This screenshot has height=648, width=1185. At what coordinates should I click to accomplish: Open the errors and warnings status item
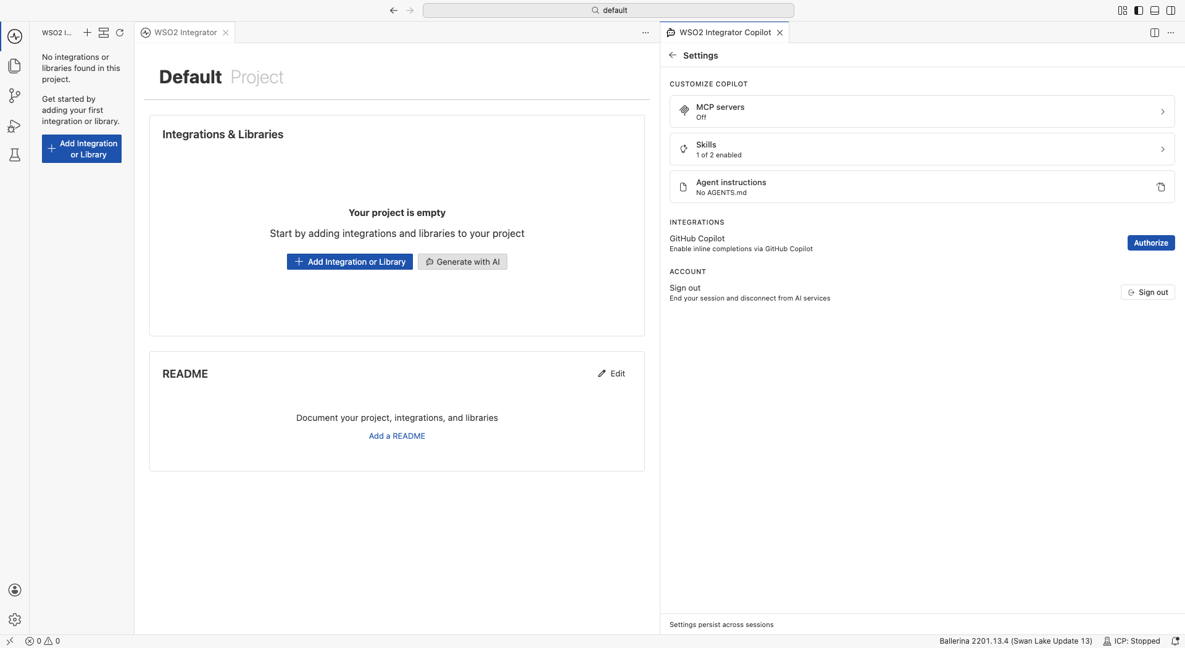(x=43, y=641)
